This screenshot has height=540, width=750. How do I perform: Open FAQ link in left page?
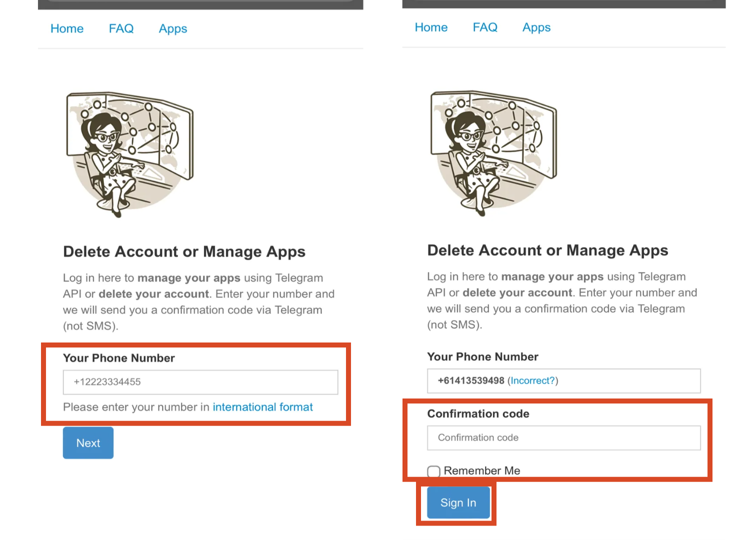(121, 28)
